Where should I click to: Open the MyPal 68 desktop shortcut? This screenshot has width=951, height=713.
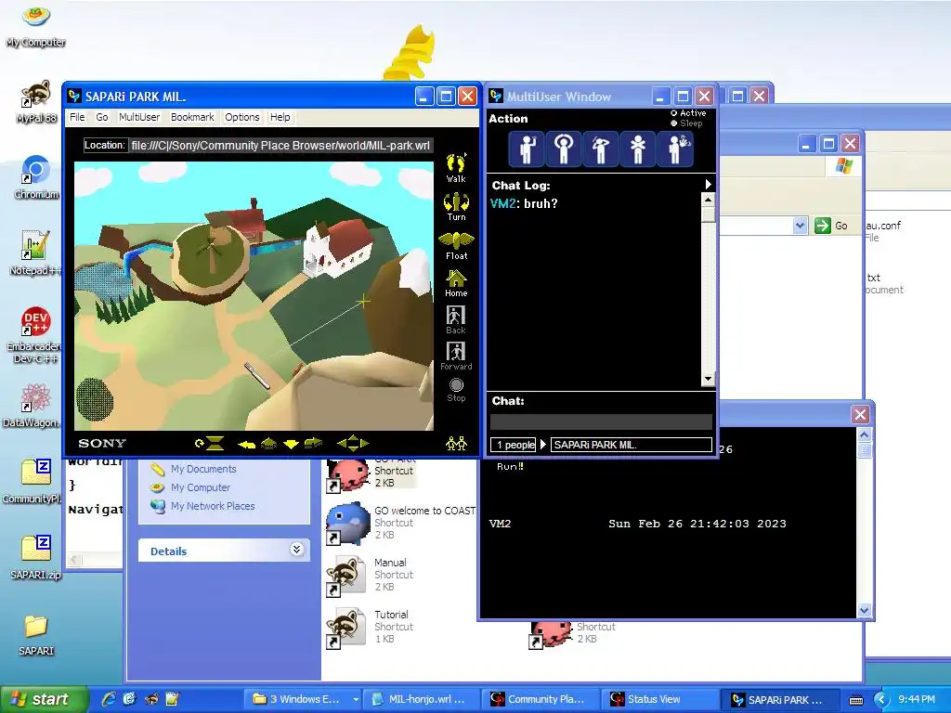click(36, 101)
